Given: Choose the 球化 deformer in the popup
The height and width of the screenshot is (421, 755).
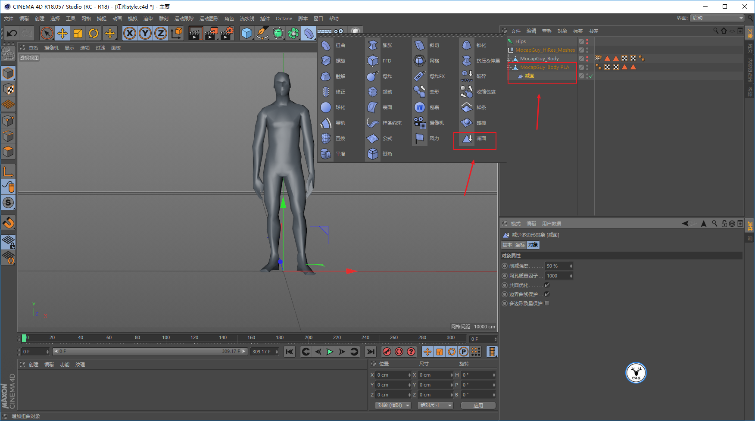Looking at the screenshot, I should point(334,107).
